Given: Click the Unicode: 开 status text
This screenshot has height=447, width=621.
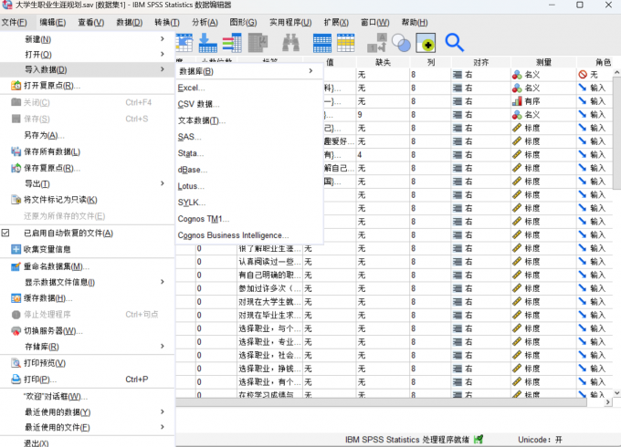Looking at the screenshot, I should point(540,440).
